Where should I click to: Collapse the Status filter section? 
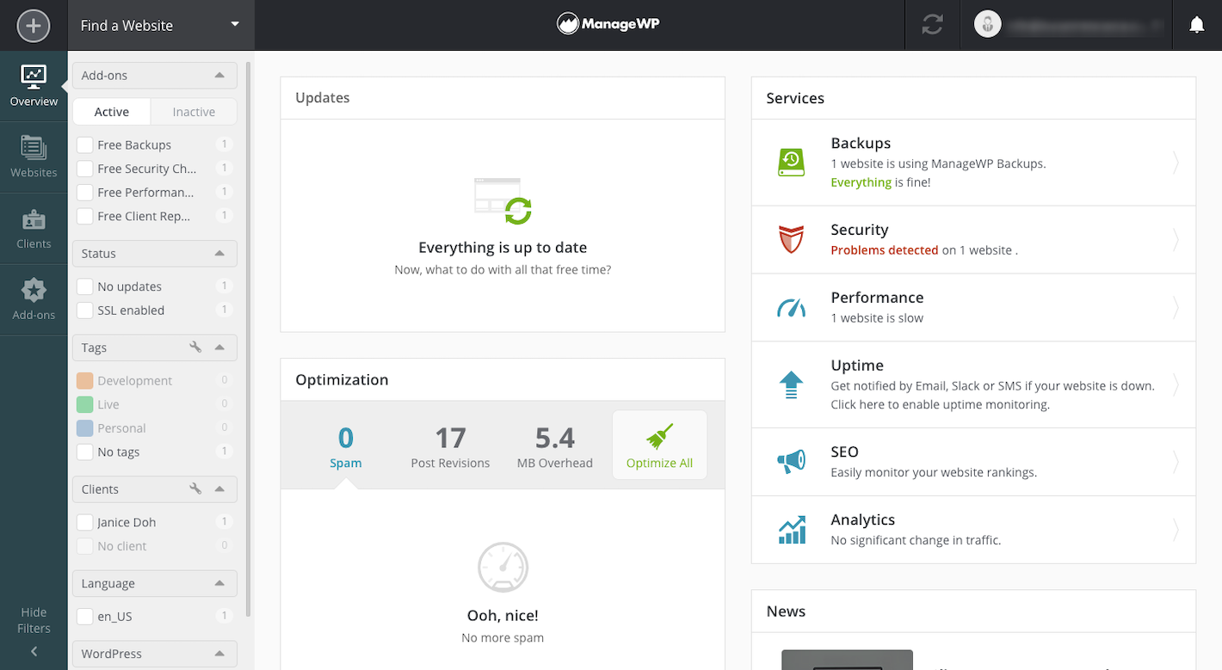tap(219, 254)
